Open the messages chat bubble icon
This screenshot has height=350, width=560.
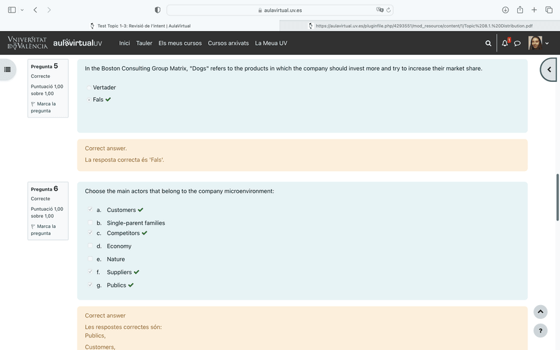pyautogui.click(x=518, y=43)
